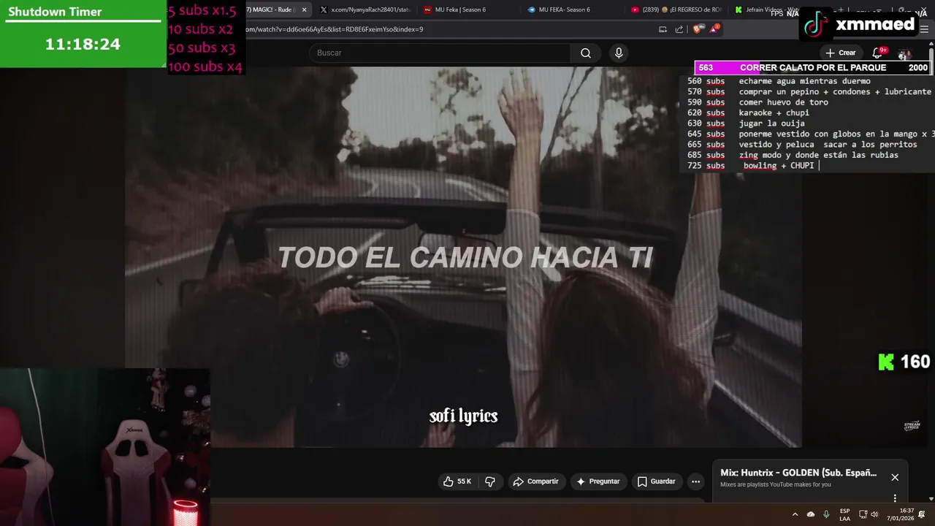Click the '630 subs jugar la ouija' row
Viewport: 935px width, 526px height.
tap(747, 123)
